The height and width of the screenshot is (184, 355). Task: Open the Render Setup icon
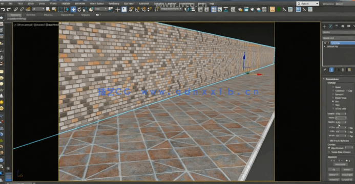pyautogui.click(x=240, y=9)
